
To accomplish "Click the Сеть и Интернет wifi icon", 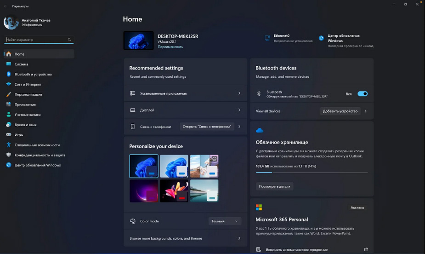I will (9, 84).
